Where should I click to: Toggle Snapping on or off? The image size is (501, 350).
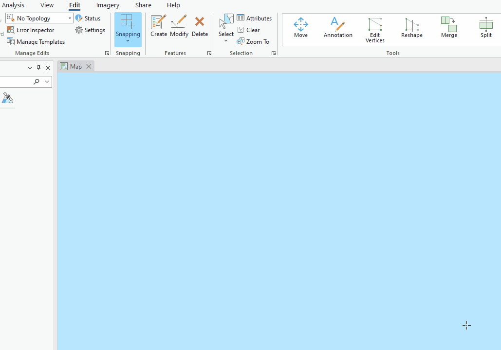pos(128,24)
